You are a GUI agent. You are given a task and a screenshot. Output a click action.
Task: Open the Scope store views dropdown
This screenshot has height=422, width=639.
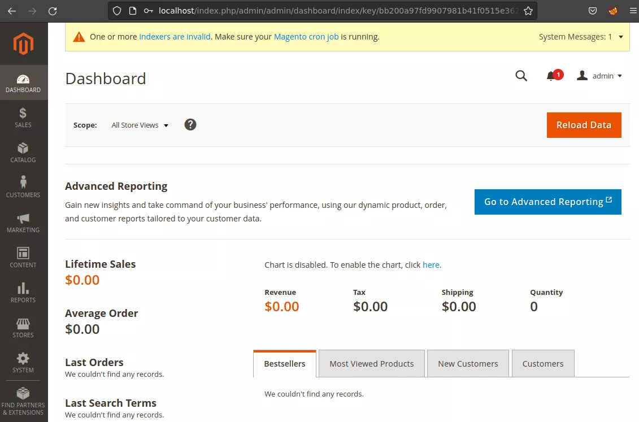140,125
